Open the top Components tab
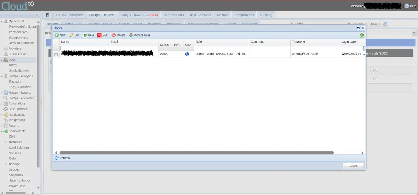 pyautogui.click(x=244, y=15)
